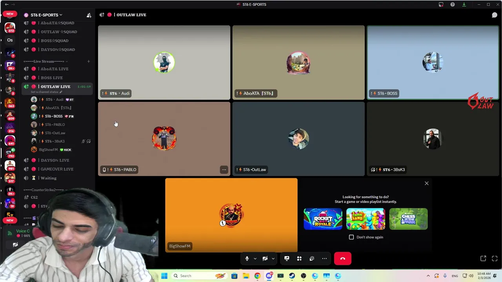Viewport: 502px width, 282px height.
Task: Join the BOSS☆SQUAD voice channel
Action: (57, 41)
